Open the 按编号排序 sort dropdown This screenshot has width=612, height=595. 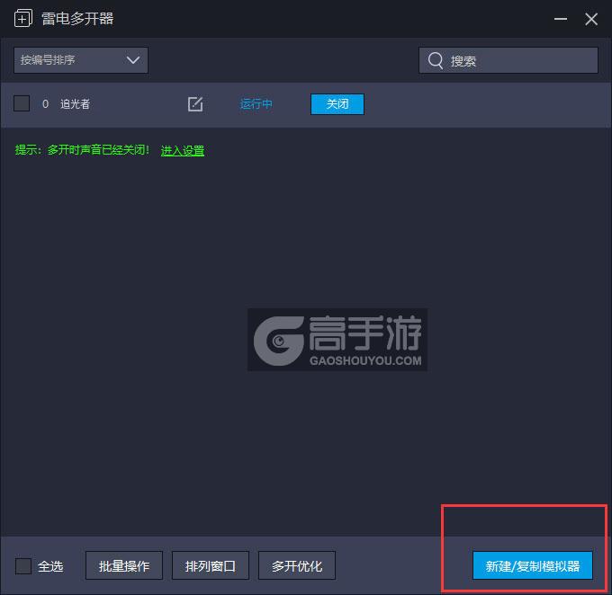[81, 60]
